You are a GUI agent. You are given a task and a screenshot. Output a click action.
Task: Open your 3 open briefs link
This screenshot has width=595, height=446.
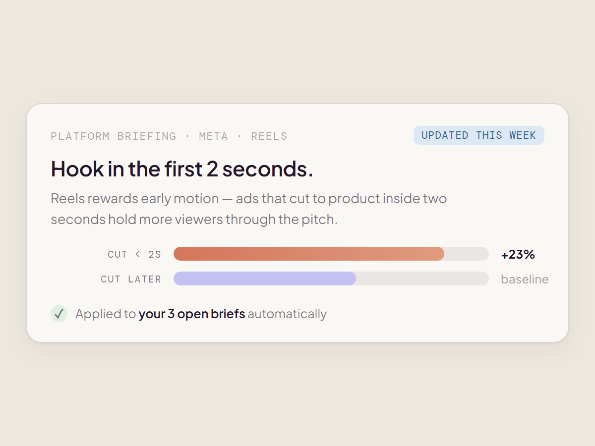(192, 314)
